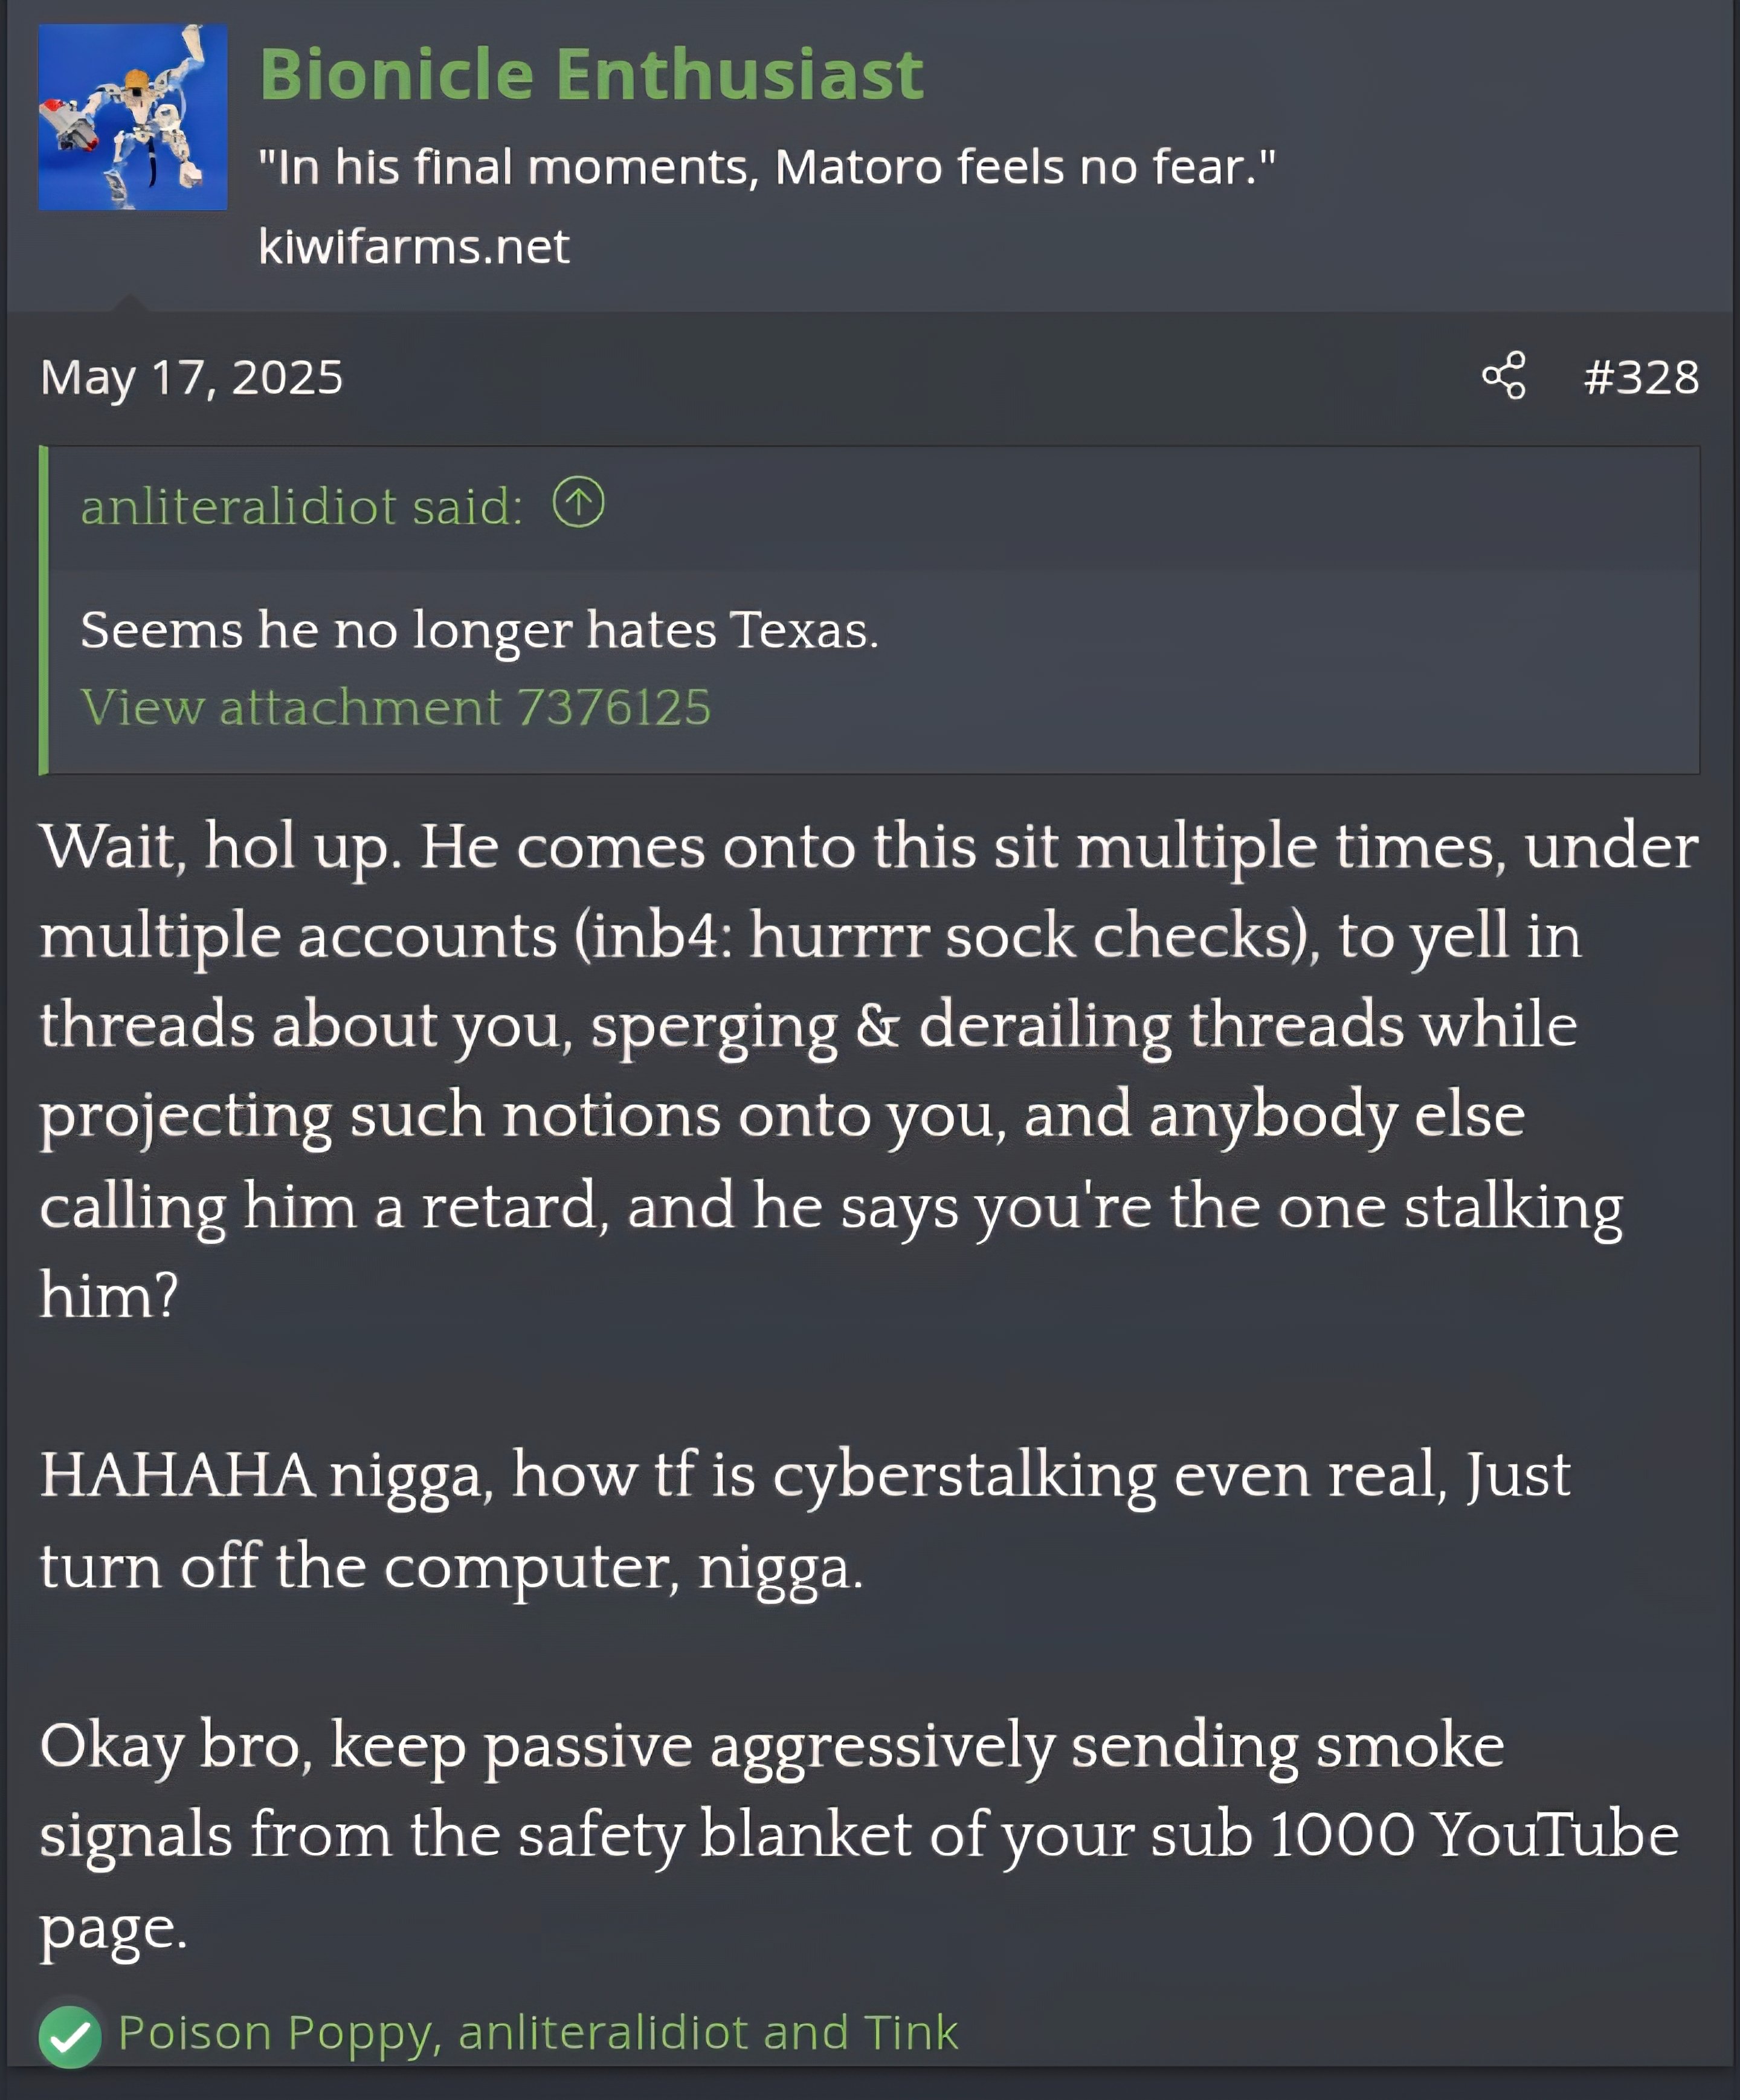Click the 'anliteralidiot said:' quote header
The height and width of the screenshot is (2100, 1740).
tap(301, 506)
